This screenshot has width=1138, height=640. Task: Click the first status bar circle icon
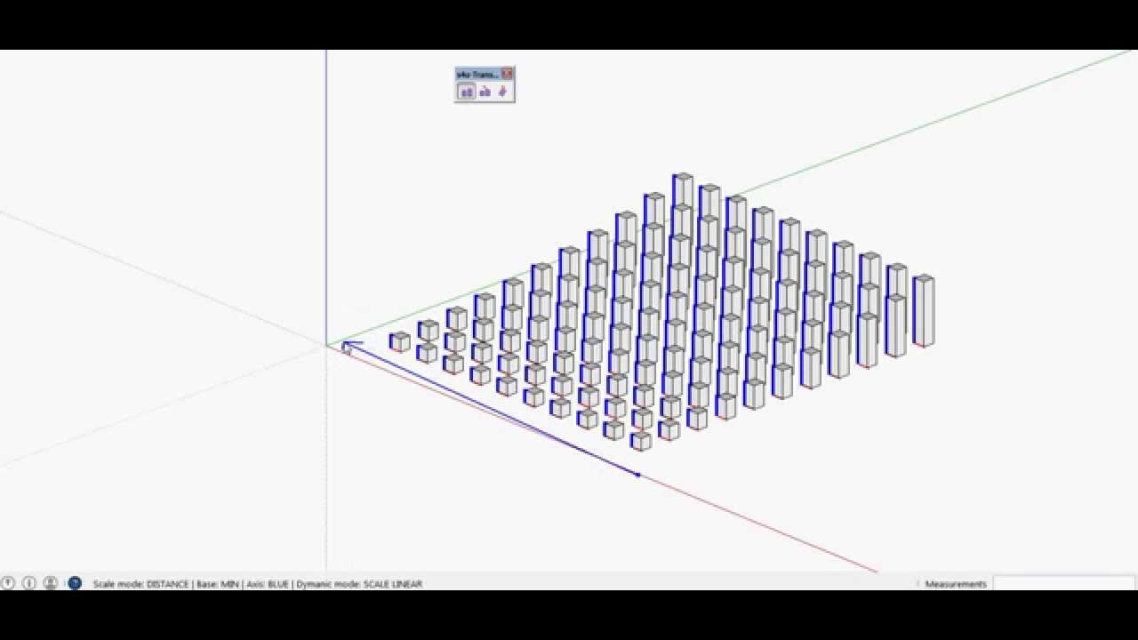(x=8, y=583)
